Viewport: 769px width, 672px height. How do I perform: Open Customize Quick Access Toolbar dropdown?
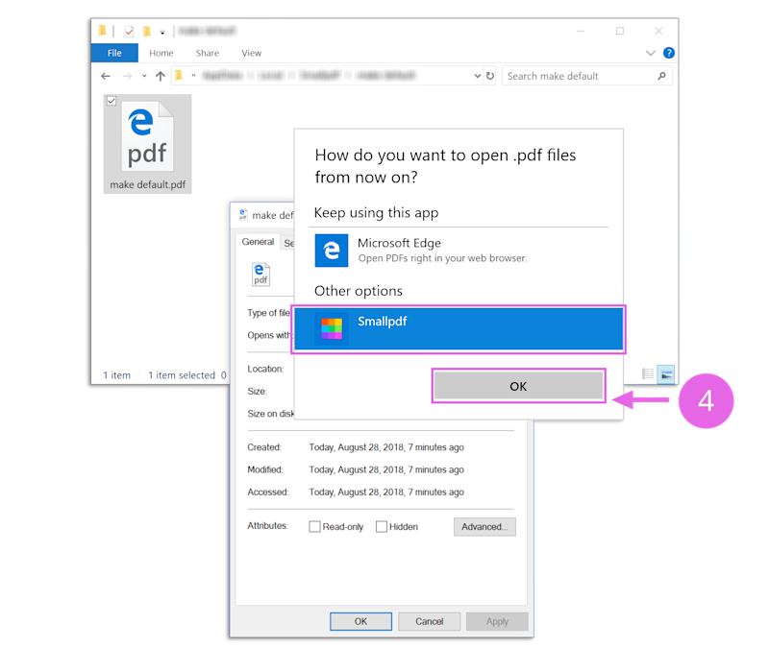pyautogui.click(x=162, y=33)
